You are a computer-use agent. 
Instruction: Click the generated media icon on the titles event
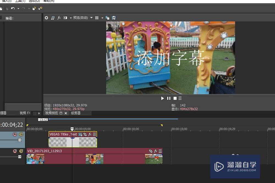(x=80, y=134)
